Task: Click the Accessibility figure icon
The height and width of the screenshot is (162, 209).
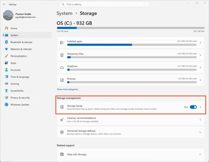Action: pos(6,91)
